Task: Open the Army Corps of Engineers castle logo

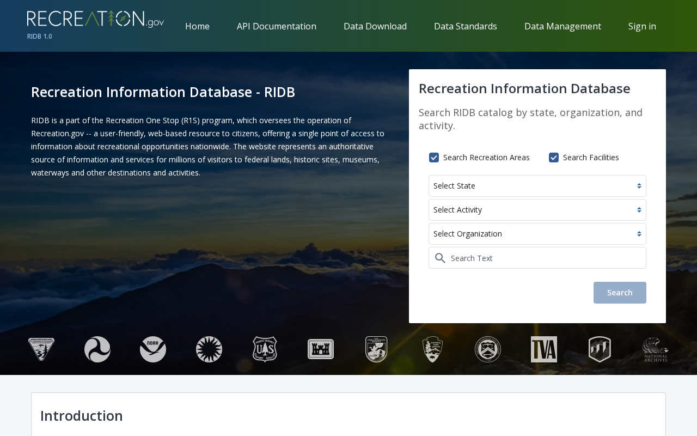Action: 321,349
